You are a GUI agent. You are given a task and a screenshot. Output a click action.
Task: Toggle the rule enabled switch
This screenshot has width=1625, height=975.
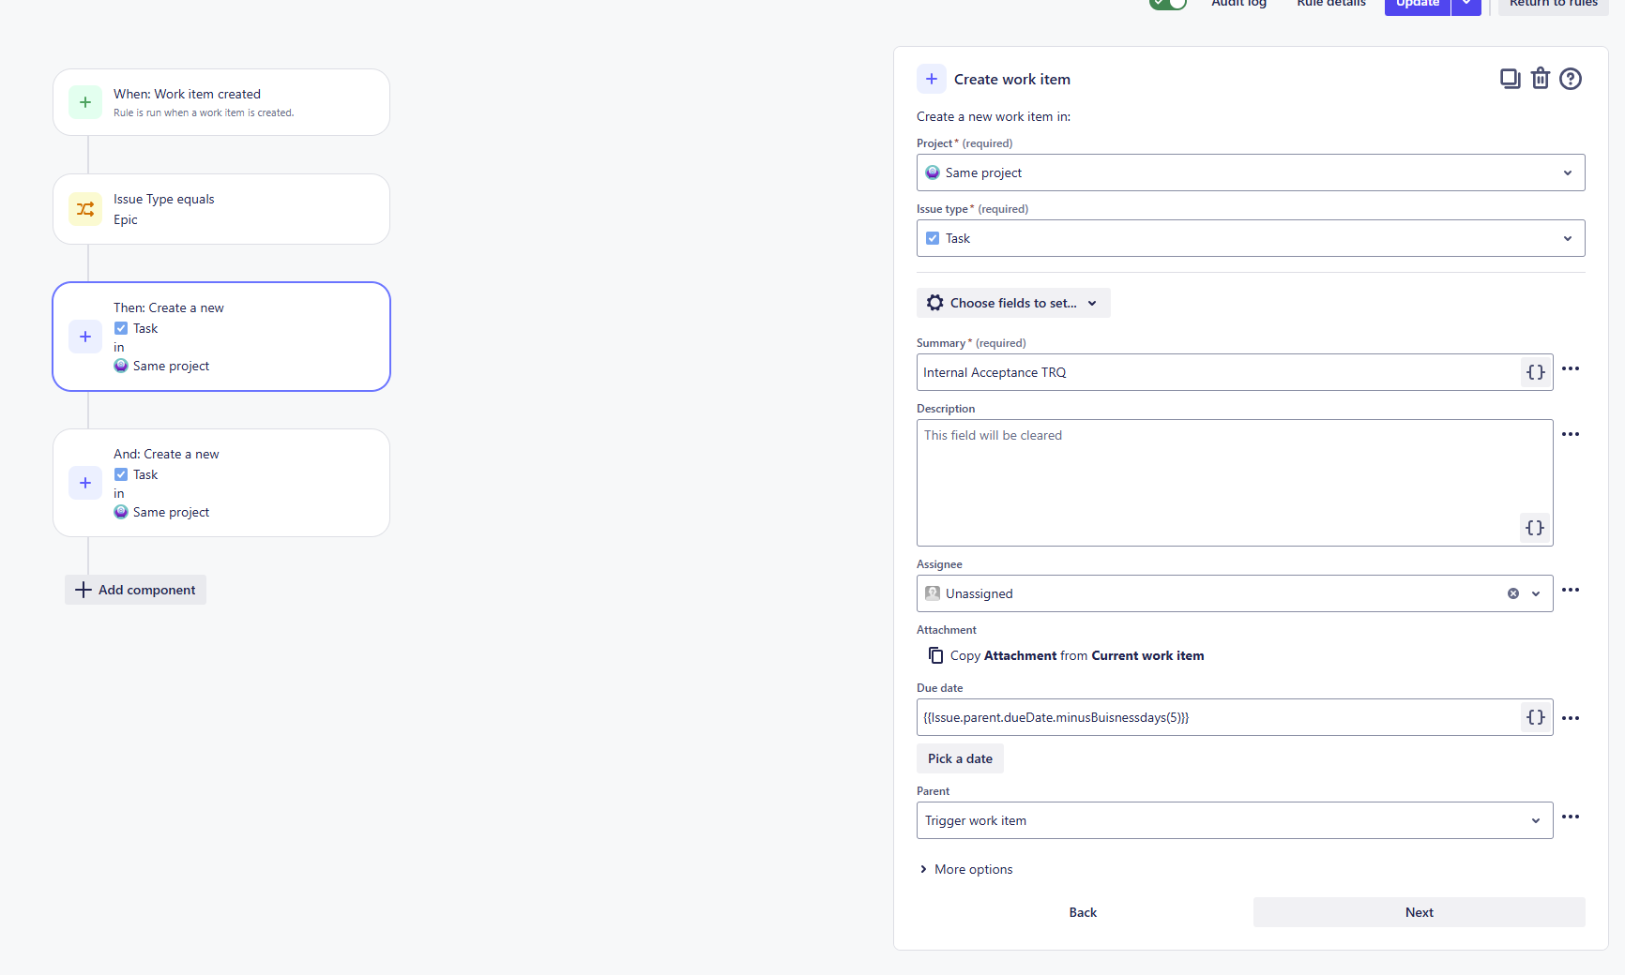pos(1168,3)
